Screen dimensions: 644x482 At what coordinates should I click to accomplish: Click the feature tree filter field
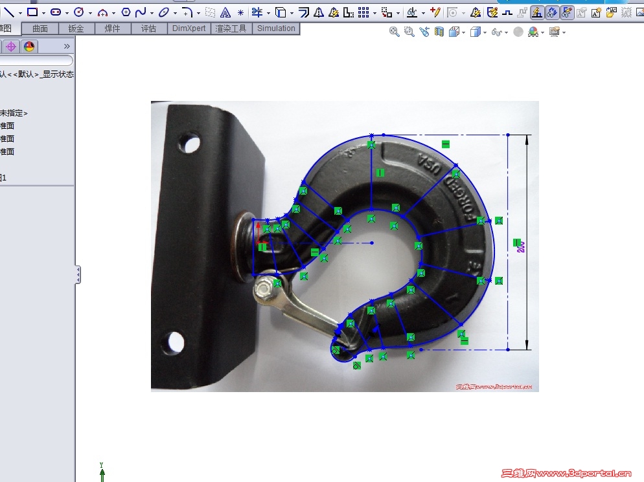pyautogui.click(x=36, y=60)
